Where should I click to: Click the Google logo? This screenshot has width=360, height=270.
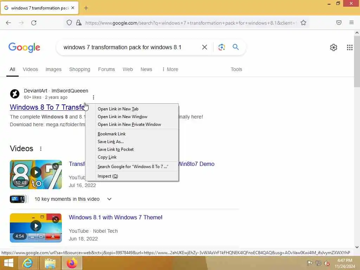point(24,47)
